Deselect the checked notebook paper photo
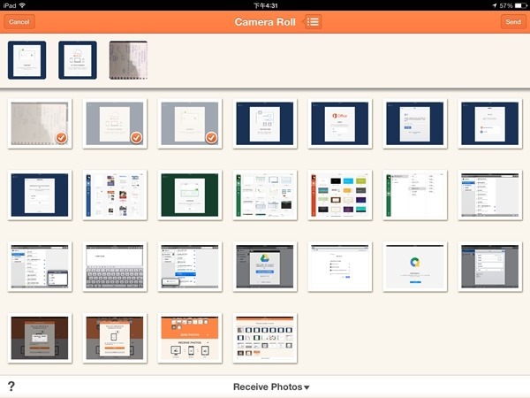Screen dimensions: 530x398 point(38,123)
